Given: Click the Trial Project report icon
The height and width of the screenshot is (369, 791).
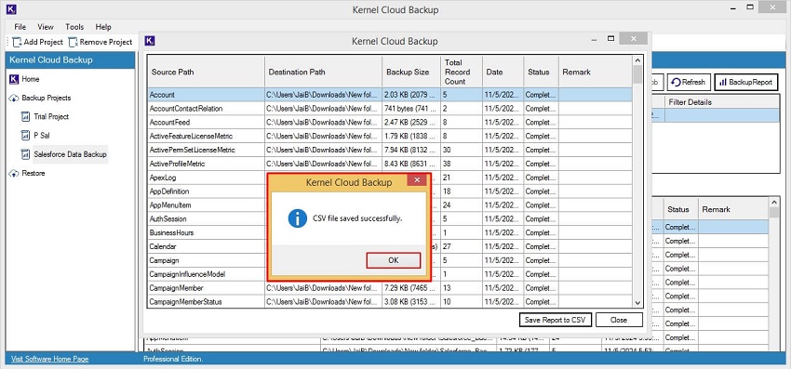Looking at the screenshot, I should 26,116.
